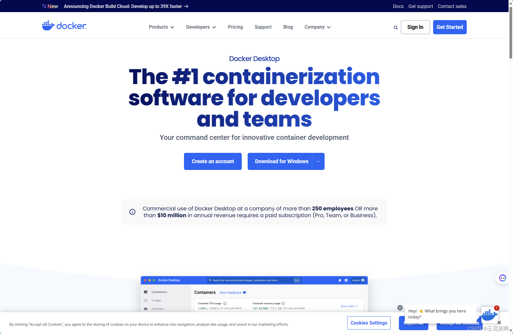Click the "1.06%" CPU usage value

tap(202, 308)
